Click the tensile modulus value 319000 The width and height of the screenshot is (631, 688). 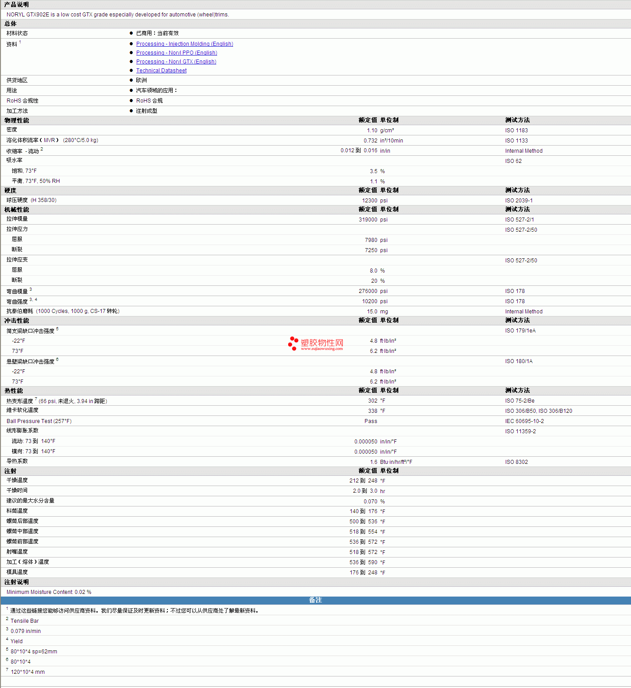[x=368, y=220]
